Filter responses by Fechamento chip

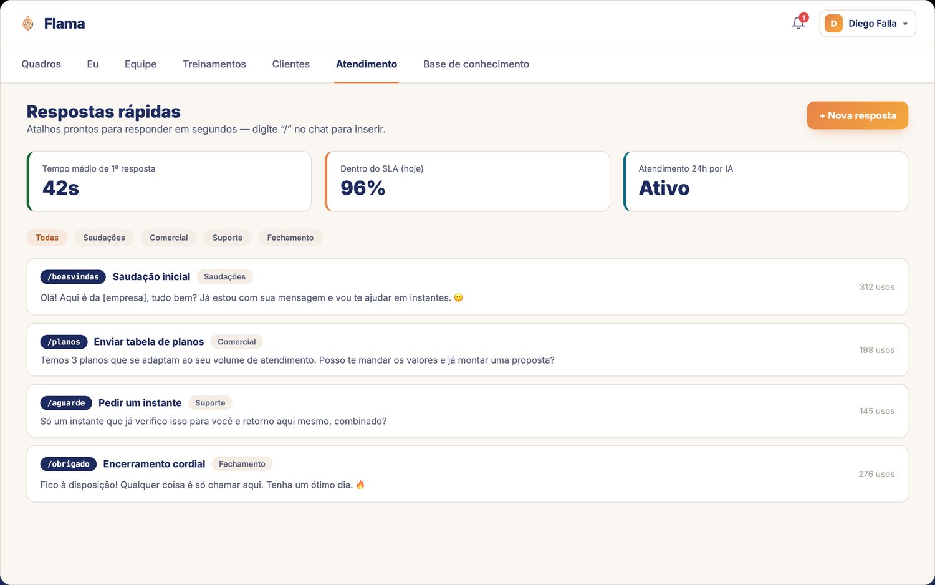290,238
